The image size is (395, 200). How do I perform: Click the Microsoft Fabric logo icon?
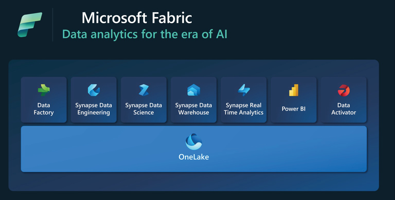pos(30,25)
